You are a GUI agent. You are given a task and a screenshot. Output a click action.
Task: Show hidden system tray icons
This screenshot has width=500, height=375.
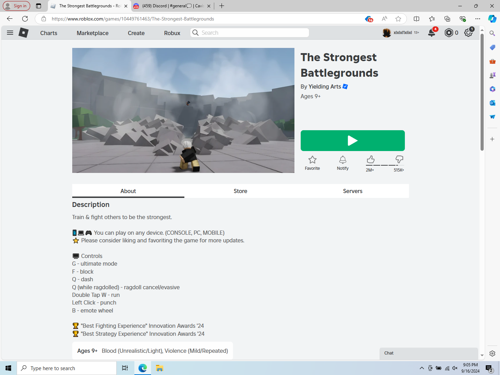tap(422, 368)
